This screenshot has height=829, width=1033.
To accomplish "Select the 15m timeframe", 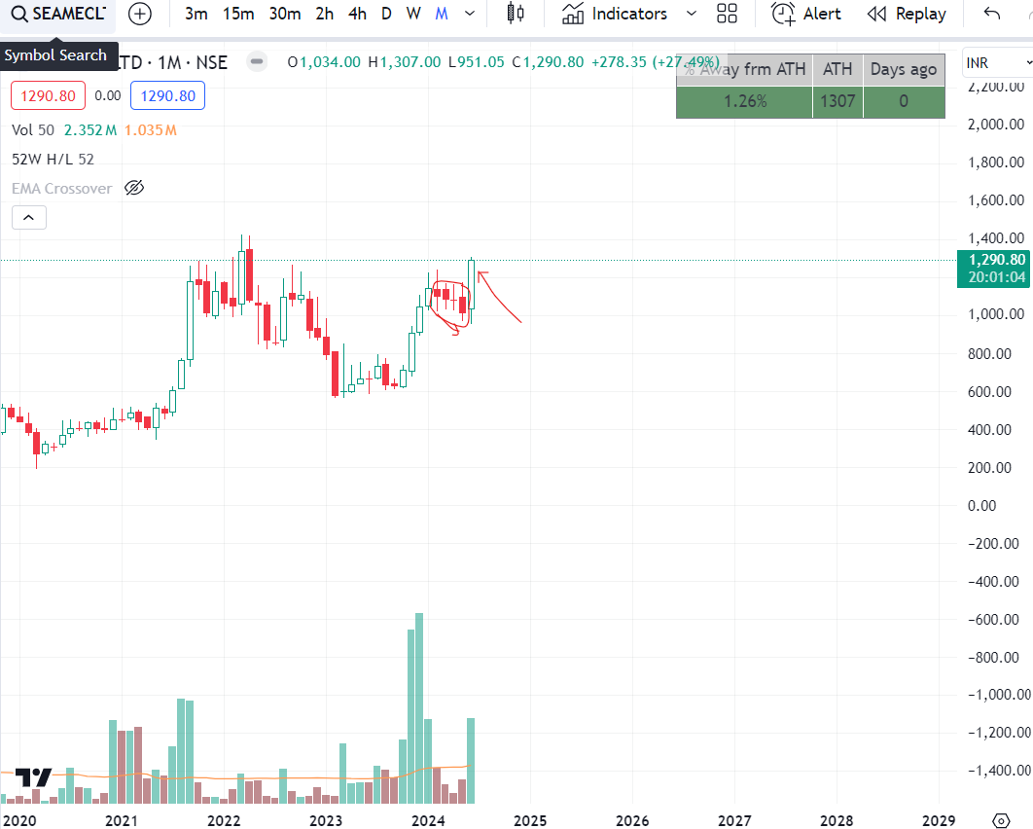I will pyautogui.click(x=238, y=14).
